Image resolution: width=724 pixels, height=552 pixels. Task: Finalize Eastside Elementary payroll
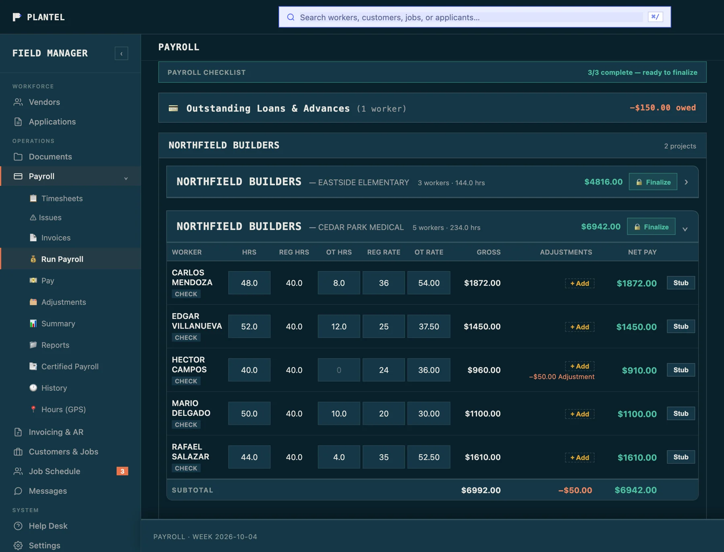653,182
